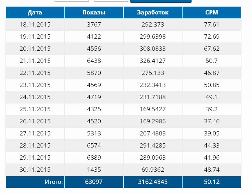
Task: Click the blue button above the table
Action: coord(161,1)
